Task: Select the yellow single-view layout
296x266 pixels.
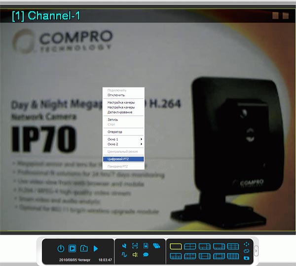Action: [x=176, y=246]
